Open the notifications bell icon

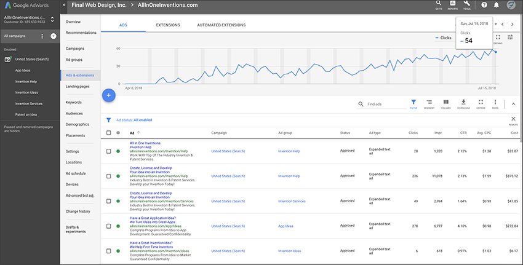pyautogui.click(x=497, y=5)
